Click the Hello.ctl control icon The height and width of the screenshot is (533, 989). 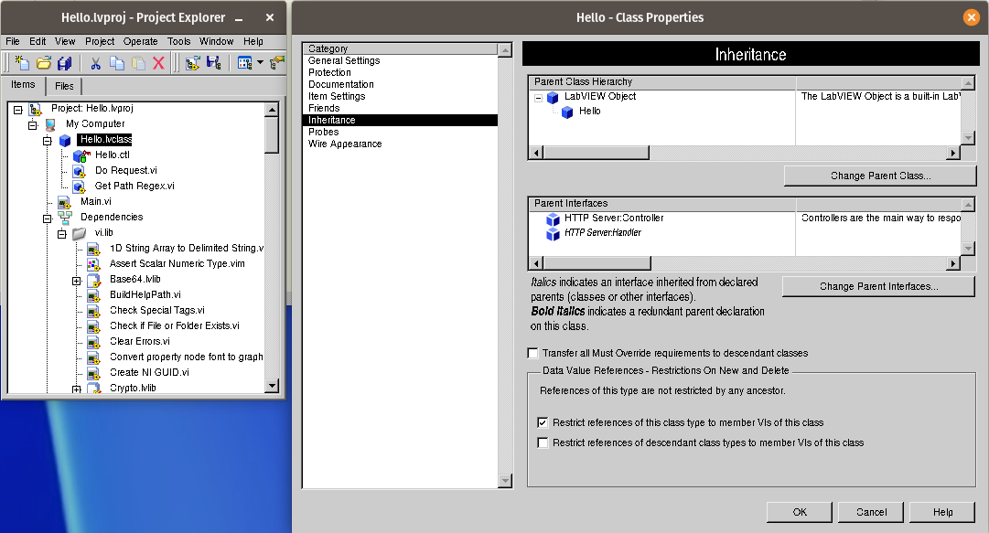pos(81,155)
